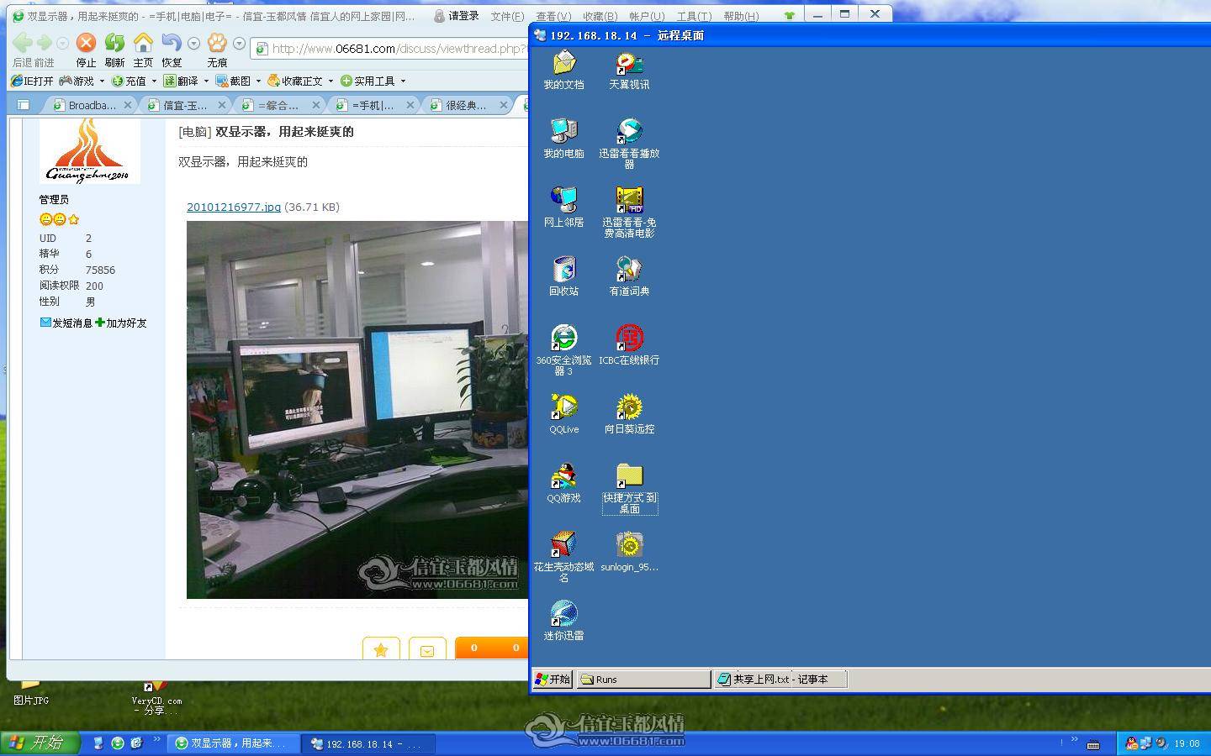Click the blue Restore (恢复) arrow icon
Screen dimensions: 1211x756
click(x=172, y=43)
